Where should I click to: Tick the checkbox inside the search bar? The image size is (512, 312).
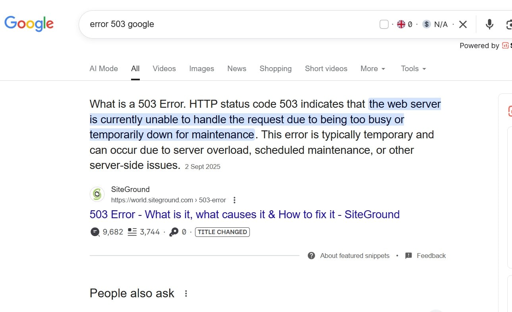384,24
